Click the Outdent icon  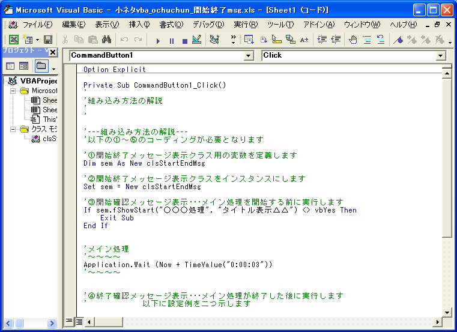pyautogui.click(x=336, y=40)
